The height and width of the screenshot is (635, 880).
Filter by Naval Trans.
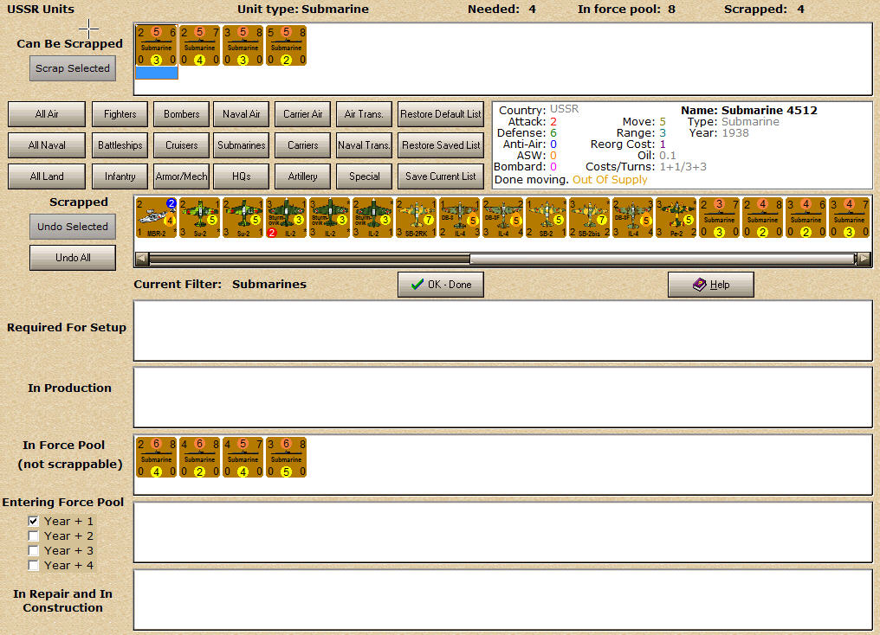click(365, 145)
